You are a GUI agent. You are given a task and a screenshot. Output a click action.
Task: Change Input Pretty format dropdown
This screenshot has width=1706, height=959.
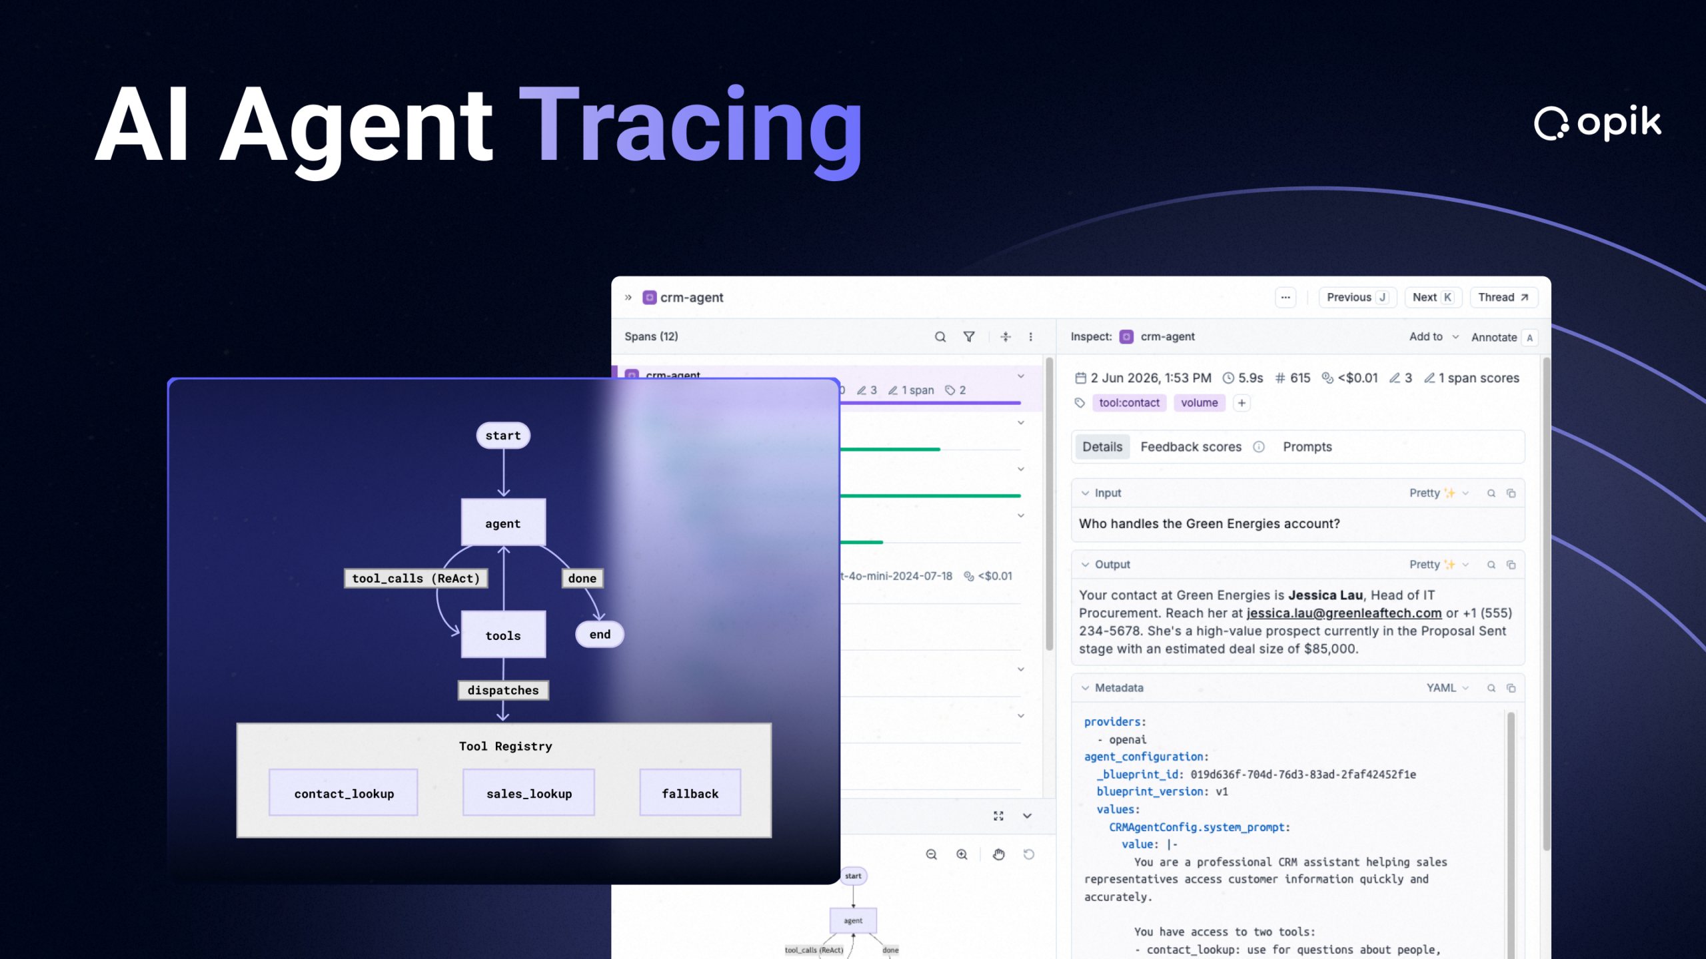1439,493
